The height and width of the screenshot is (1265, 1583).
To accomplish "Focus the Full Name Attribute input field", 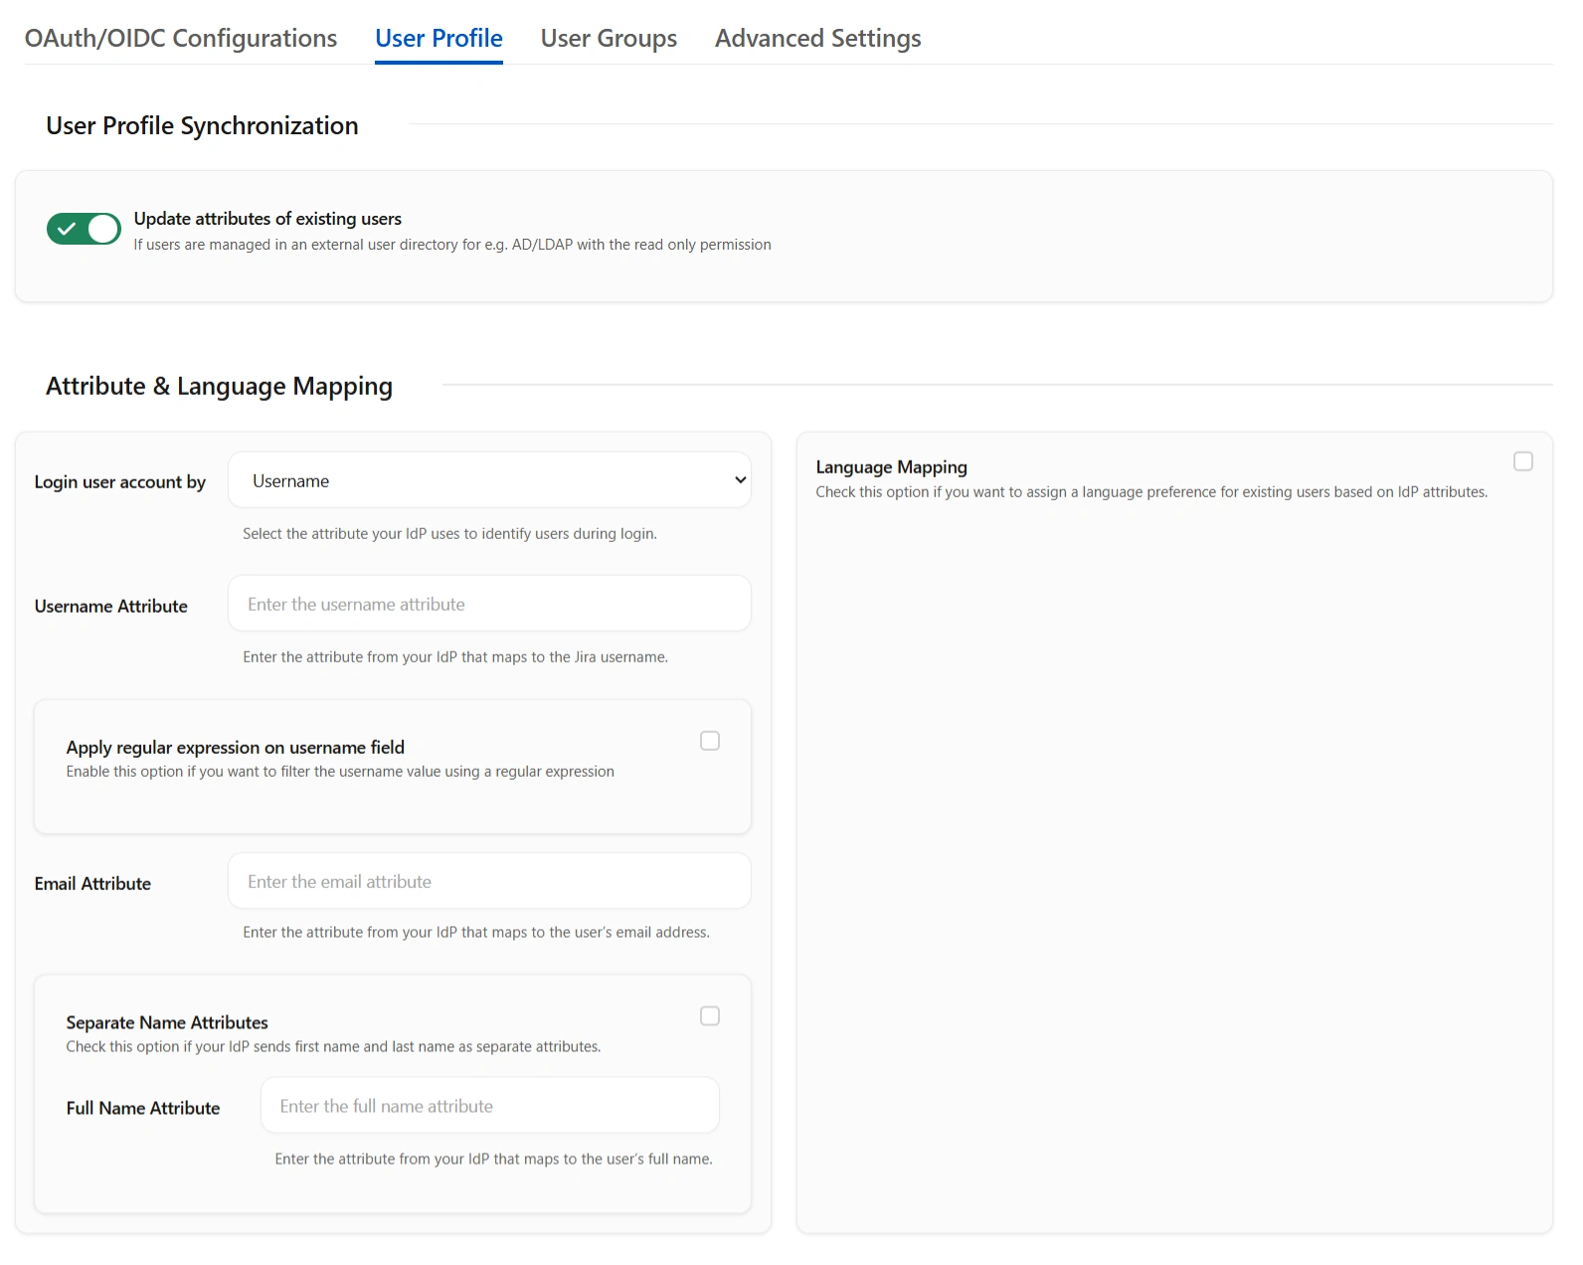I will pyautogui.click(x=489, y=1106).
